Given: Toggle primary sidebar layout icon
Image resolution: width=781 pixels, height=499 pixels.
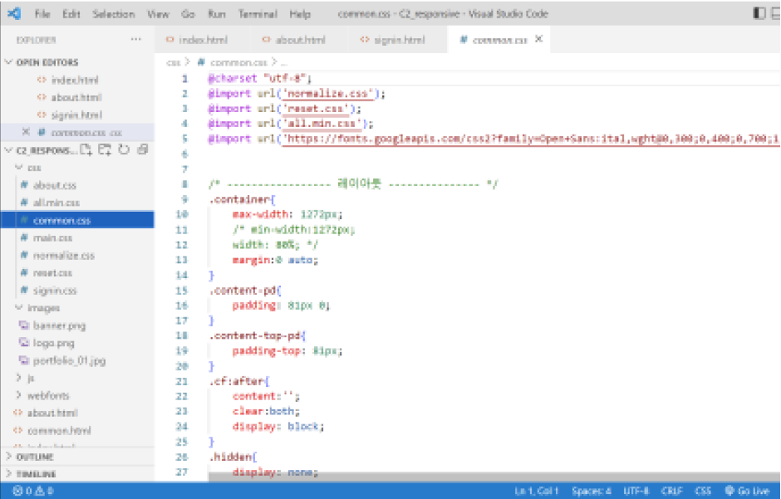Looking at the screenshot, I should click(x=759, y=13).
